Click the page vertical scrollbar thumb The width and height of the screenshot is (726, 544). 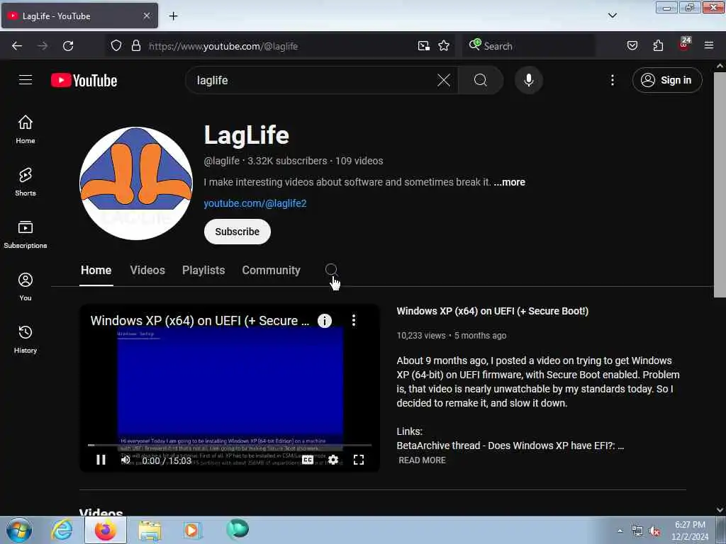tap(720, 185)
